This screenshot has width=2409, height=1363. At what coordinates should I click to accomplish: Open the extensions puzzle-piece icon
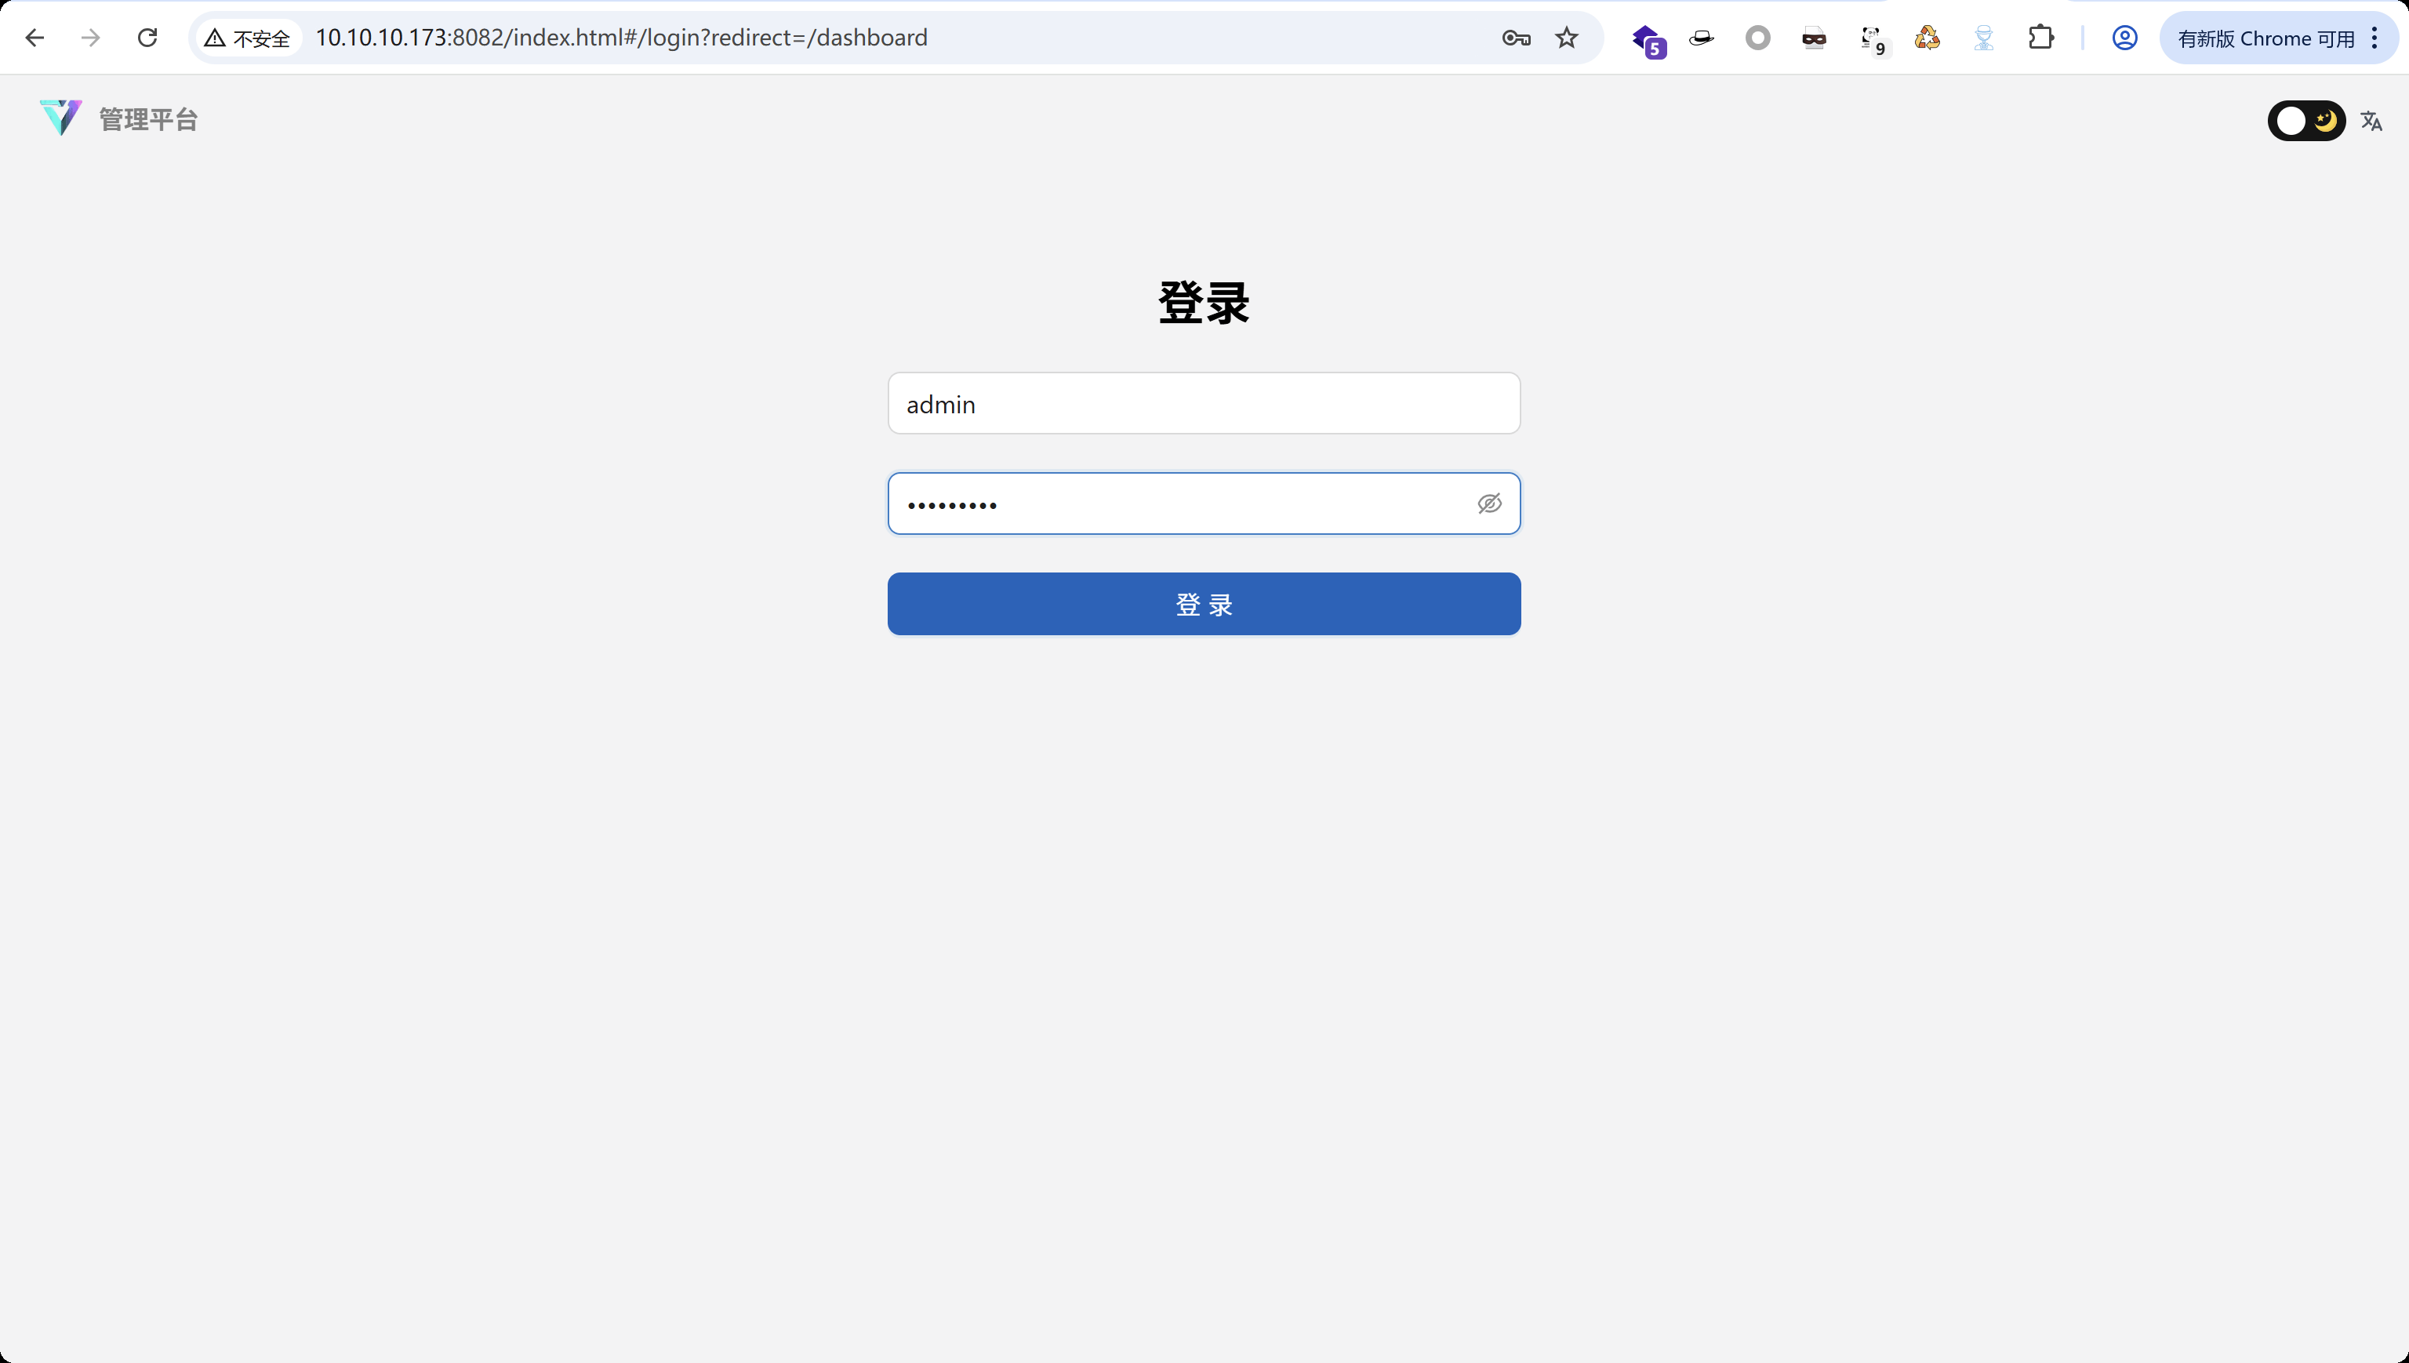[x=2042, y=38]
